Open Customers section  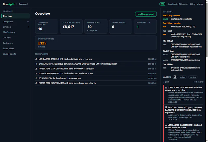pos(16,43)
